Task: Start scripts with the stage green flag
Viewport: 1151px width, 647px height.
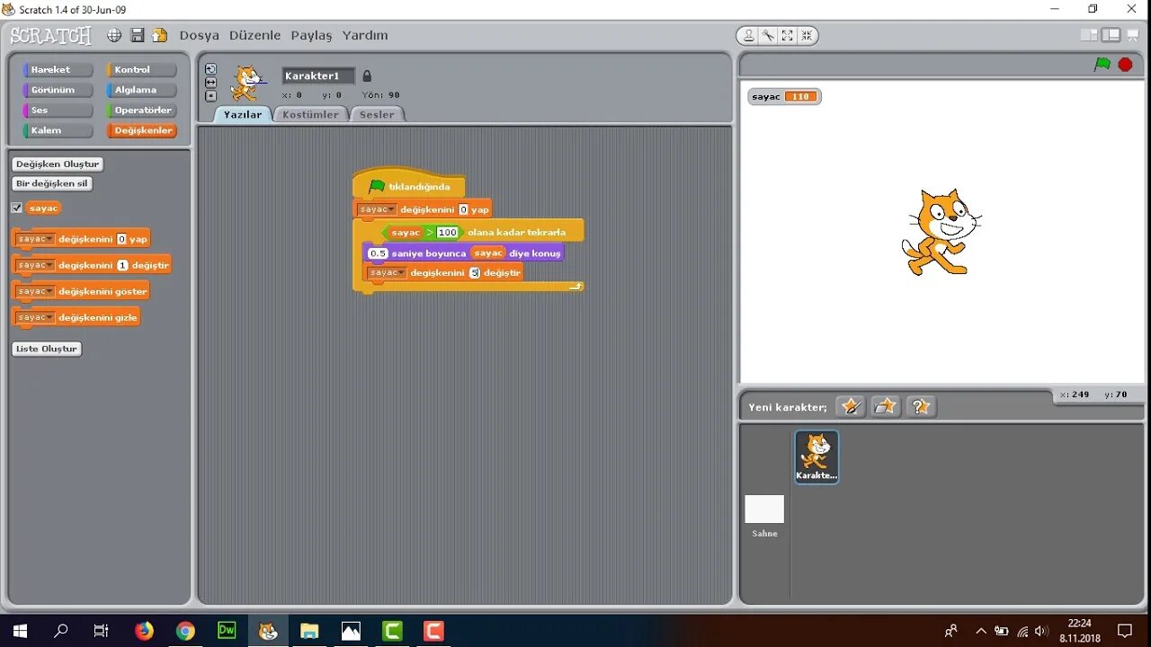Action: click(1102, 65)
